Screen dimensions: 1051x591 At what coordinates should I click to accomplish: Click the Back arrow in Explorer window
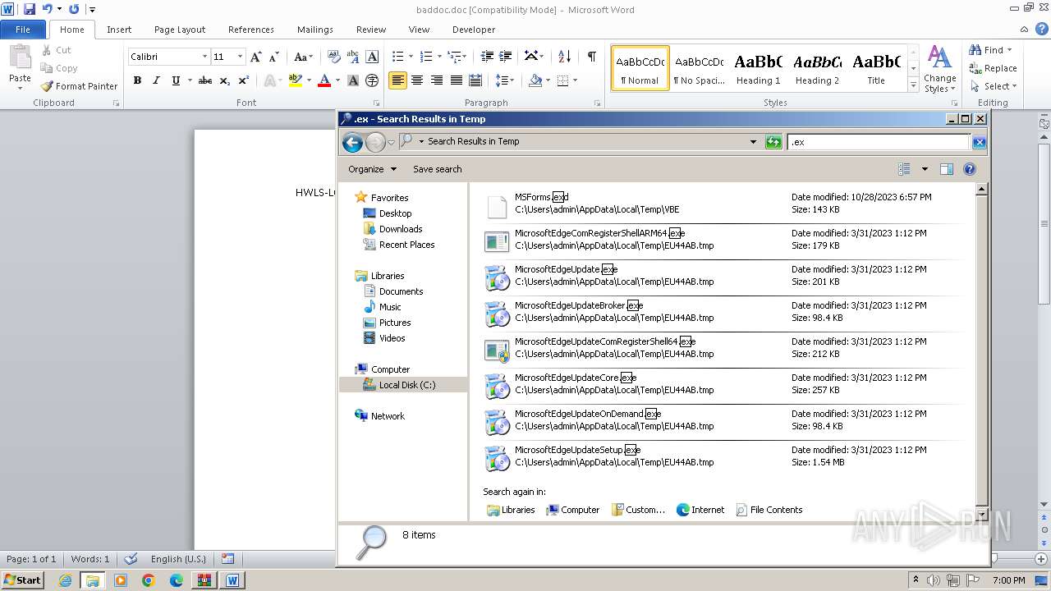(352, 142)
